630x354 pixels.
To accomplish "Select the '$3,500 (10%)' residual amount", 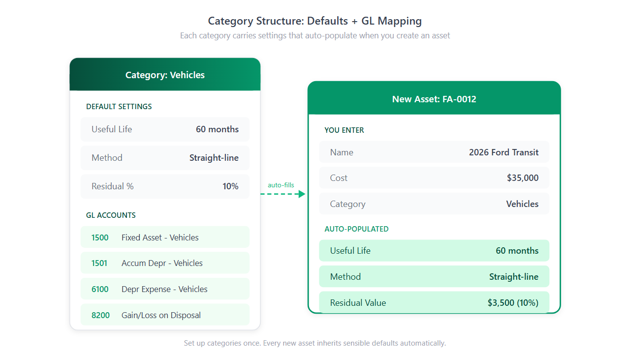I will [x=513, y=303].
